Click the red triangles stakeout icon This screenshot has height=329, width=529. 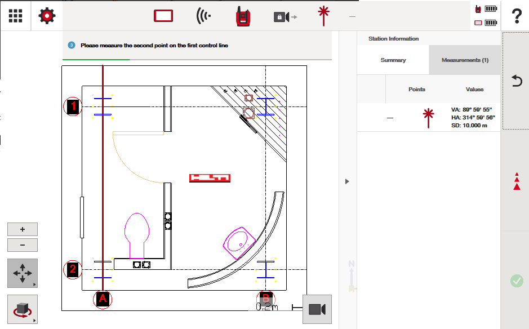[517, 181]
